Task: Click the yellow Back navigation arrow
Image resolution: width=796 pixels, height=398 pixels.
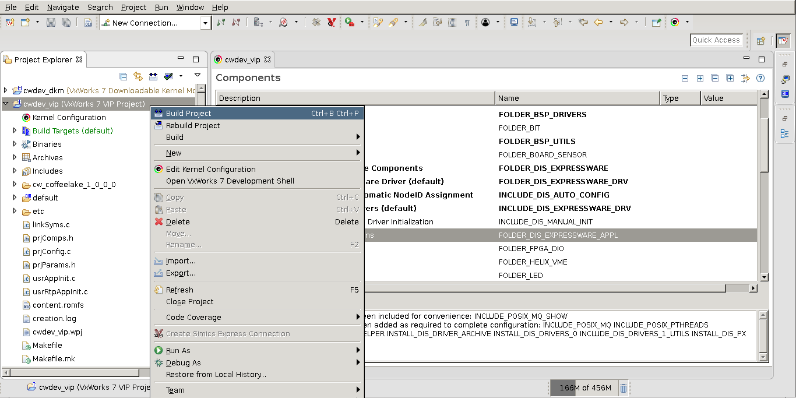Action: [x=598, y=23]
